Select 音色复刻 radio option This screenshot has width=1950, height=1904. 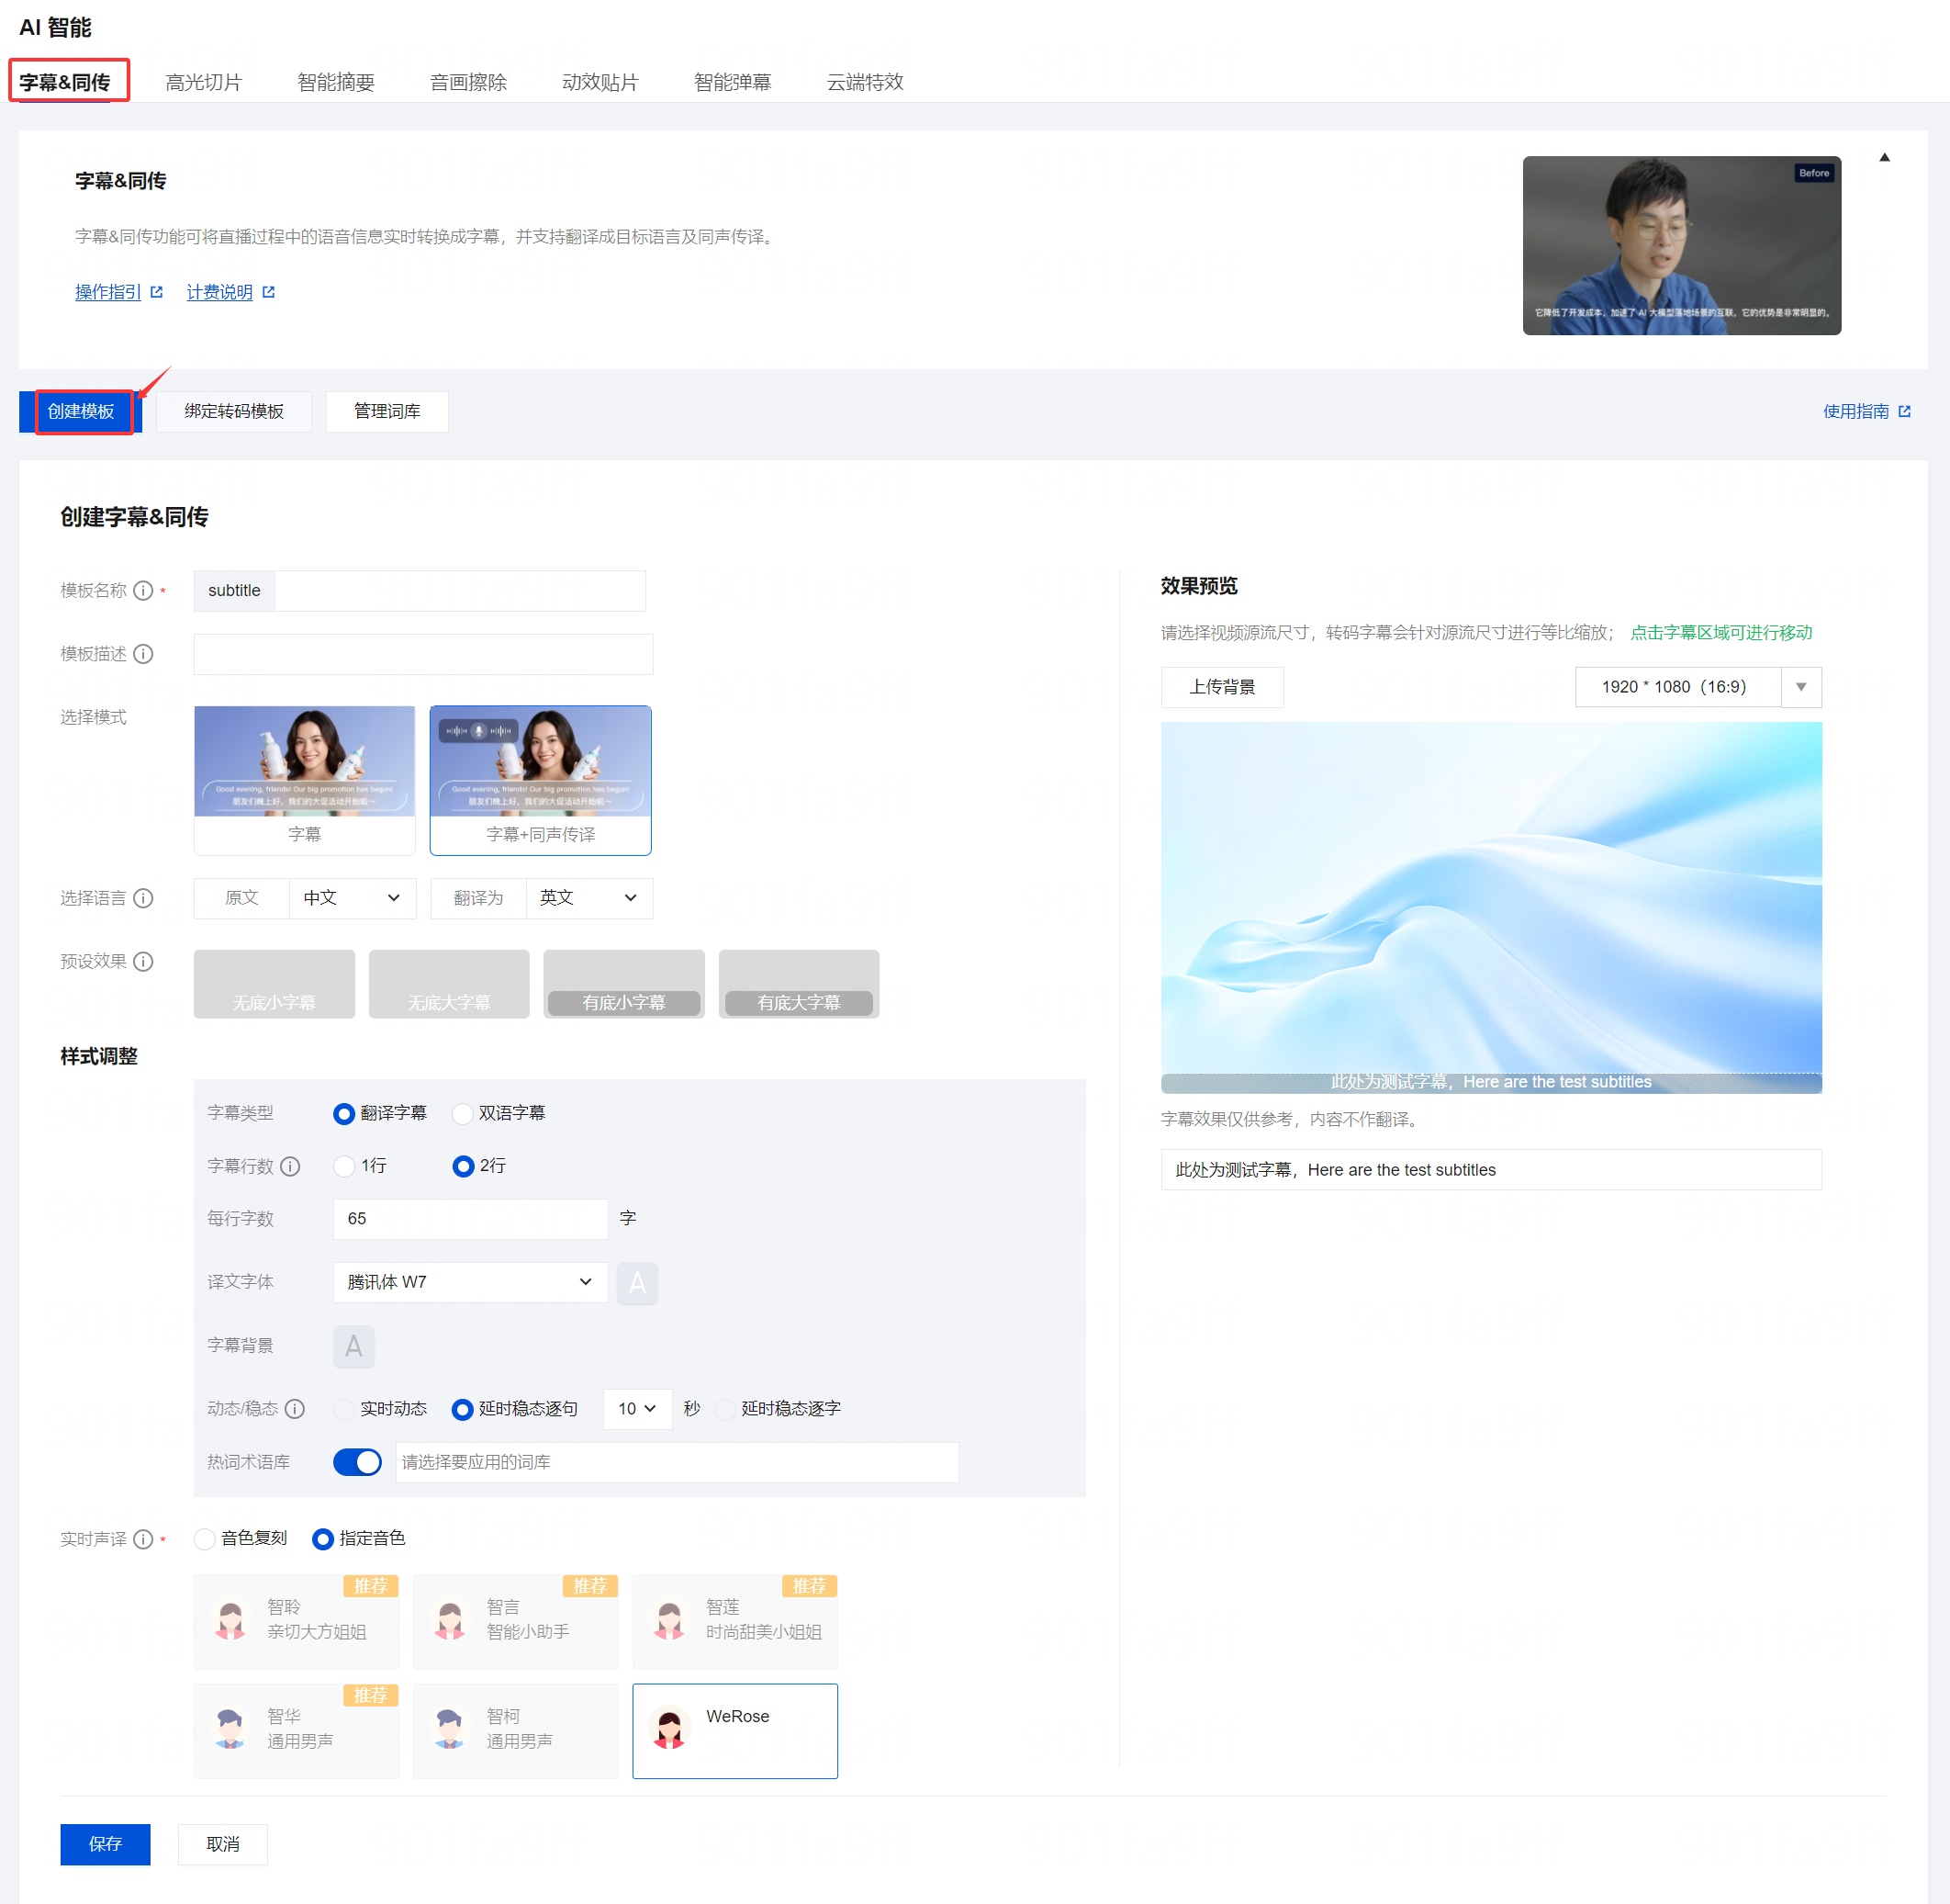[x=205, y=1539]
